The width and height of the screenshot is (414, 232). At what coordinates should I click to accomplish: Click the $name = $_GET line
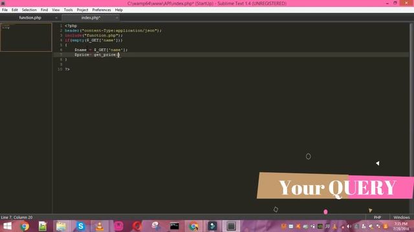pos(101,50)
